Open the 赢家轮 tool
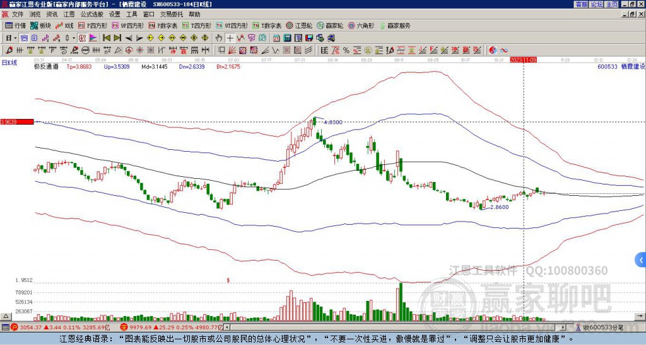This screenshot has height=345, width=646. [330, 25]
